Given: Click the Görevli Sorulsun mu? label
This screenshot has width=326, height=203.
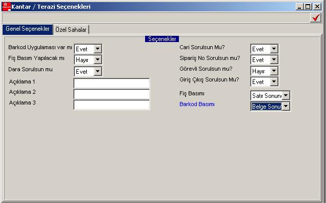Looking at the screenshot, I should [206, 69].
